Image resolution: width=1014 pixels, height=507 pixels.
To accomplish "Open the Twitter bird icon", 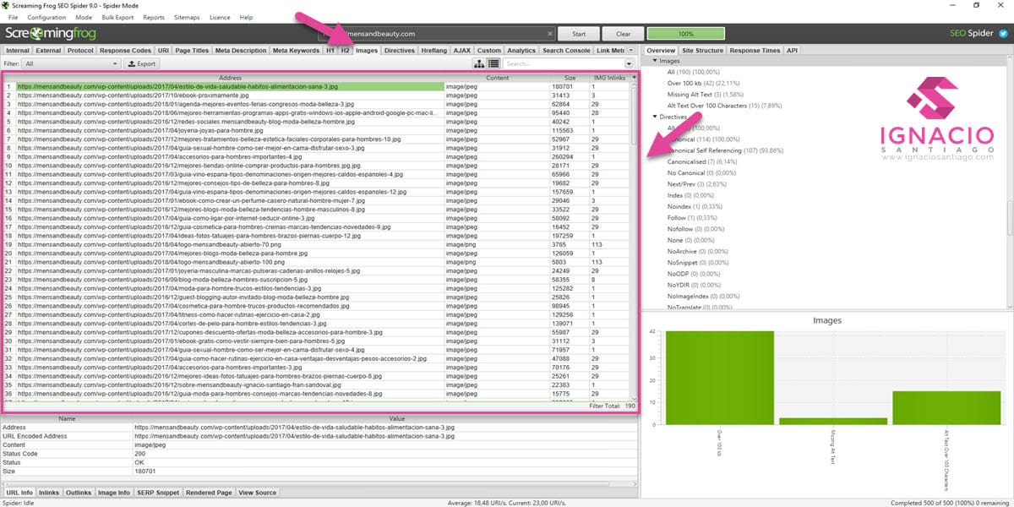I will click(1002, 34).
